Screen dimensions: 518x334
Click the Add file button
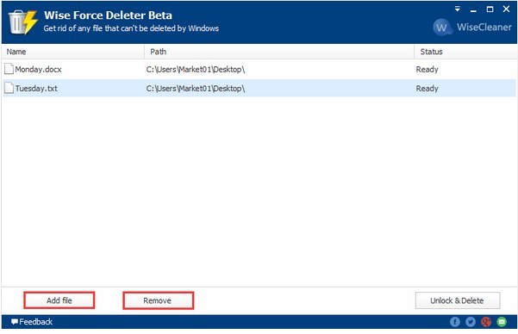59,300
